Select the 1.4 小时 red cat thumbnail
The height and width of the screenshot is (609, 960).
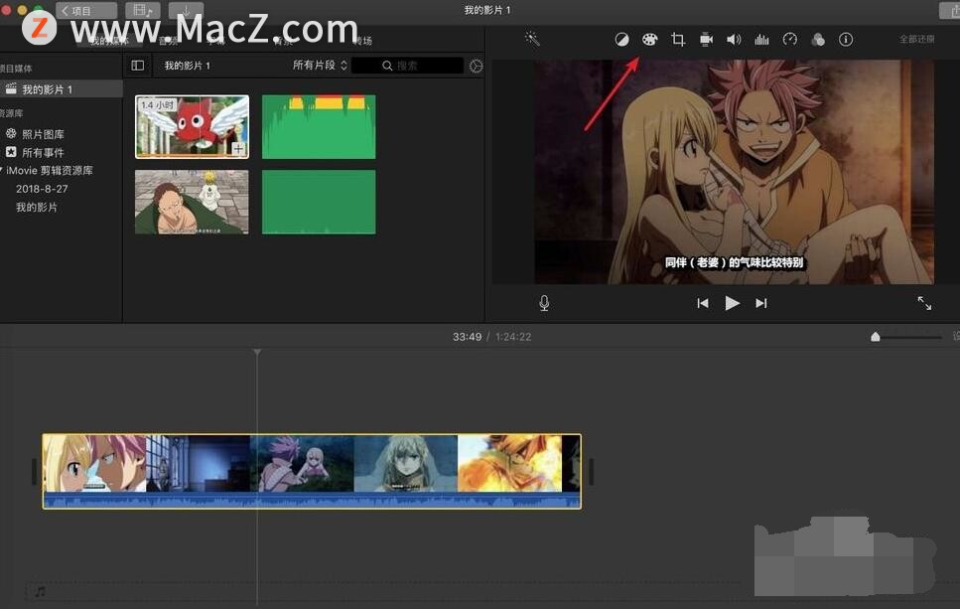click(193, 127)
